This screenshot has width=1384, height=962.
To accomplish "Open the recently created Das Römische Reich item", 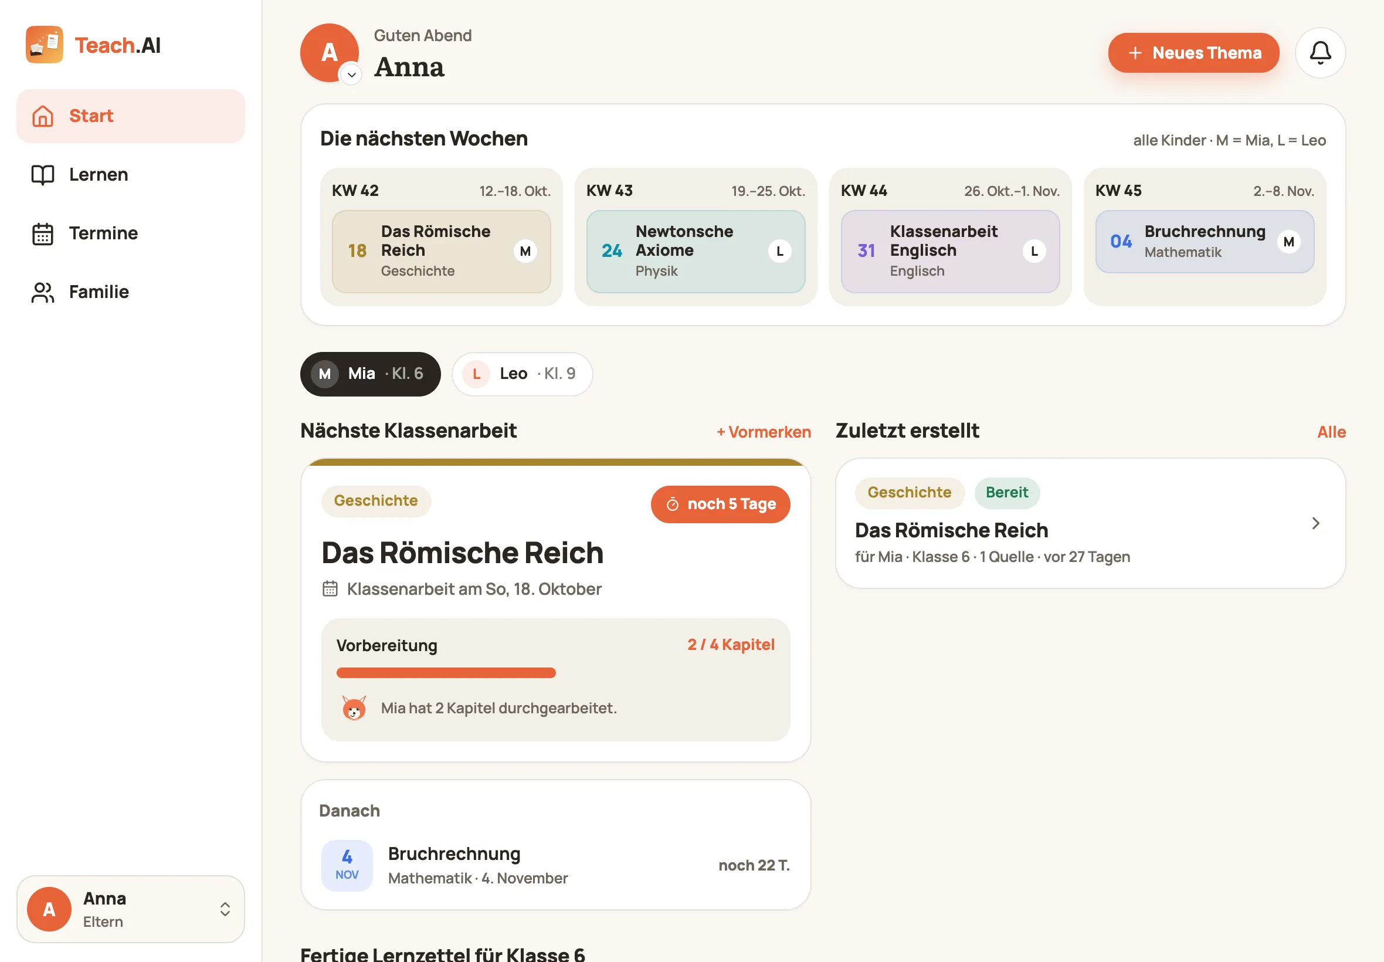I will click(x=1090, y=523).
